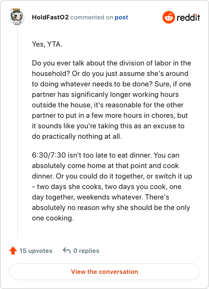
Task: Open HoldFastO2's avatar image
Action: [x=17, y=17]
